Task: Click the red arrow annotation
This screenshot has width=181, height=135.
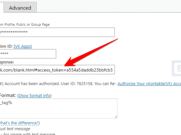Action: pyautogui.click(x=91, y=52)
